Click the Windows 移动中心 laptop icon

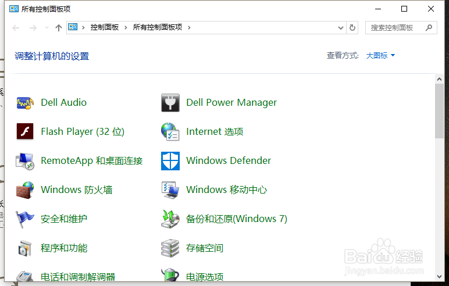(x=170, y=190)
